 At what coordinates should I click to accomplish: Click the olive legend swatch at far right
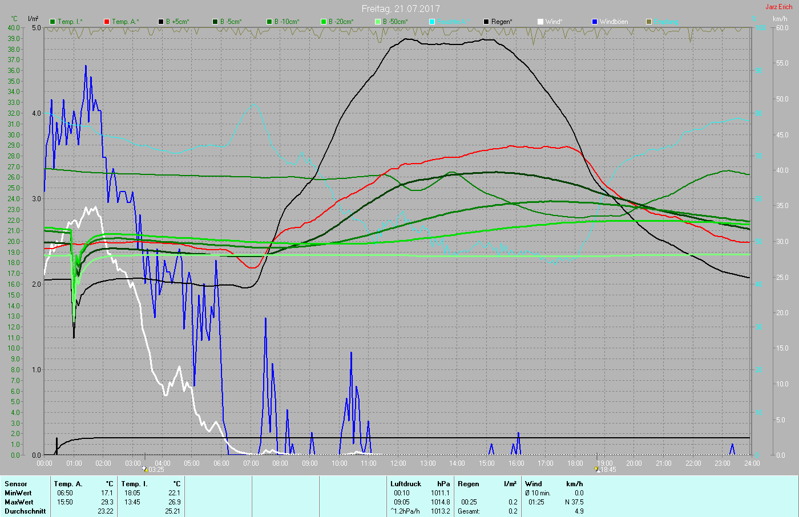(648, 22)
